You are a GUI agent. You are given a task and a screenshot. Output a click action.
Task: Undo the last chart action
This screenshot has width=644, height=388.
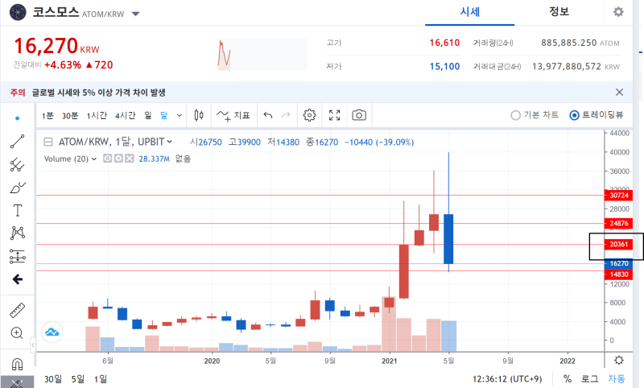click(x=268, y=115)
